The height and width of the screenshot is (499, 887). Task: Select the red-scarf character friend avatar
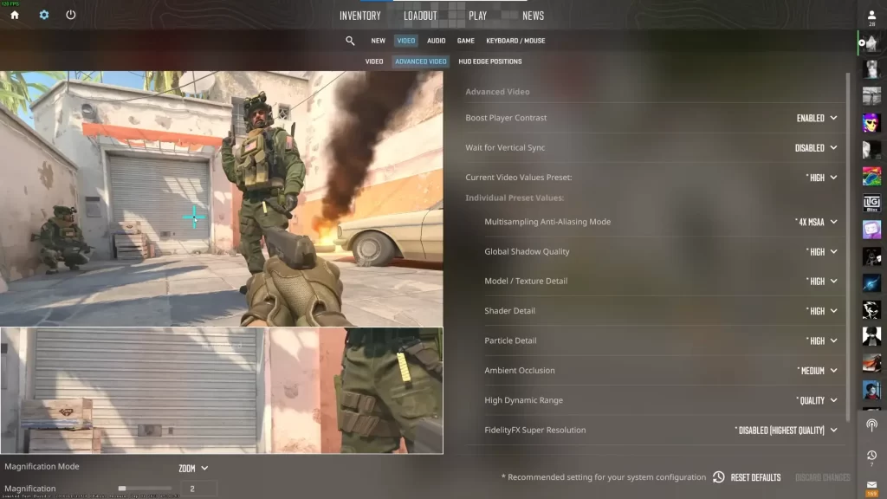[871, 389]
